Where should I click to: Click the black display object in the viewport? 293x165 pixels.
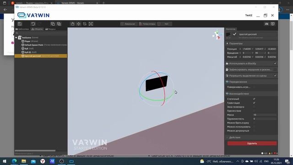[x=157, y=83]
